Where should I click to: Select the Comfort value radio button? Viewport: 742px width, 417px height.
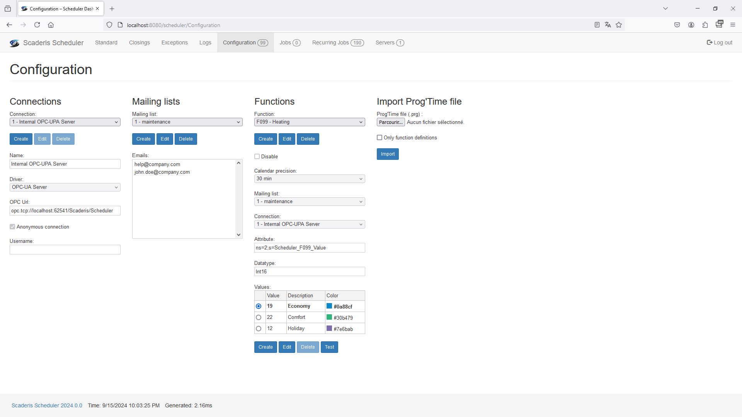click(259, 317)
